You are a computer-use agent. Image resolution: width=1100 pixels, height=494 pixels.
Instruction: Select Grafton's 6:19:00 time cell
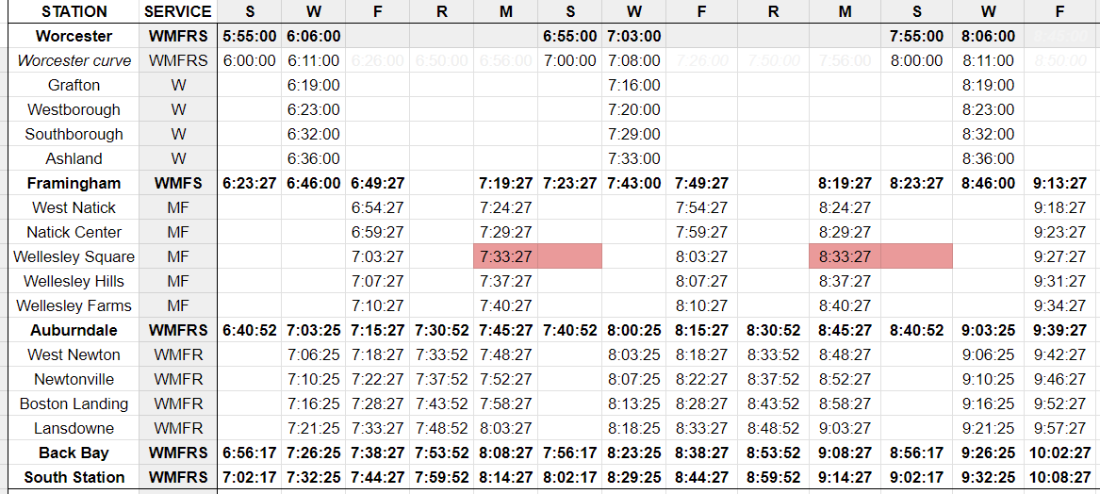(x=314, y=86)
